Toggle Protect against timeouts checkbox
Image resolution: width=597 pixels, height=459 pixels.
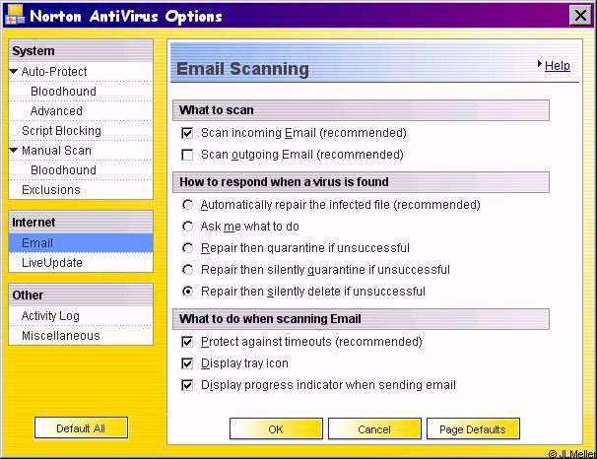point(187,342)
